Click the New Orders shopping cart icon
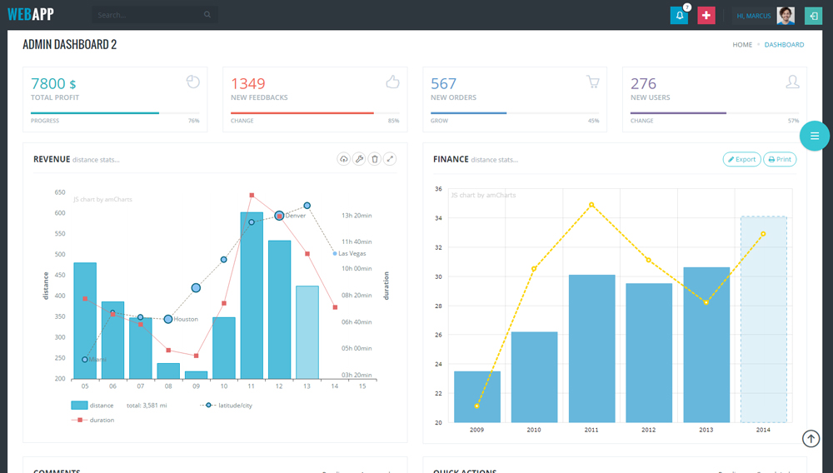This screenshot has height=473, width=833. pos(593,82)
